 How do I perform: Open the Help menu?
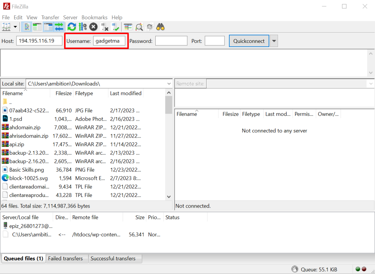(117, 17)
